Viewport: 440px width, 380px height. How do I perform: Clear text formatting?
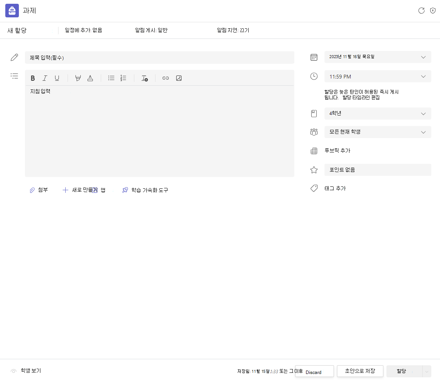pos(145,78)
